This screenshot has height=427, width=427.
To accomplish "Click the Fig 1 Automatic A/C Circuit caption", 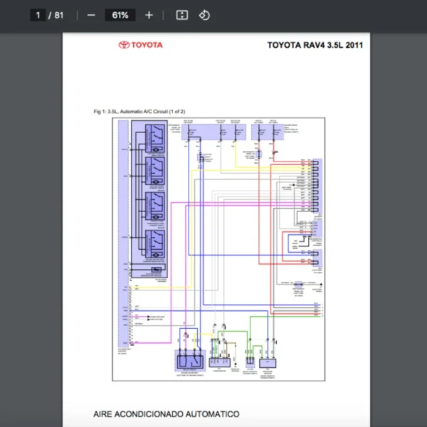I will pyautogui.click(x=139, y=112).
